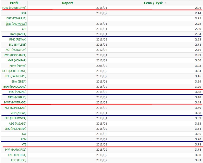Open the TOW (TOWERINVT) profile link
This screenshot has height=163, width=203.
tap(14, 8)
